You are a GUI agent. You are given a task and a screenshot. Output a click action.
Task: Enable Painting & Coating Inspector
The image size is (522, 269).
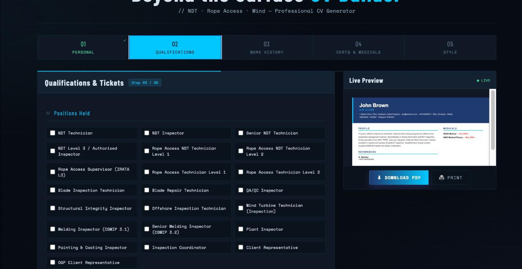[x=53, y=248]
